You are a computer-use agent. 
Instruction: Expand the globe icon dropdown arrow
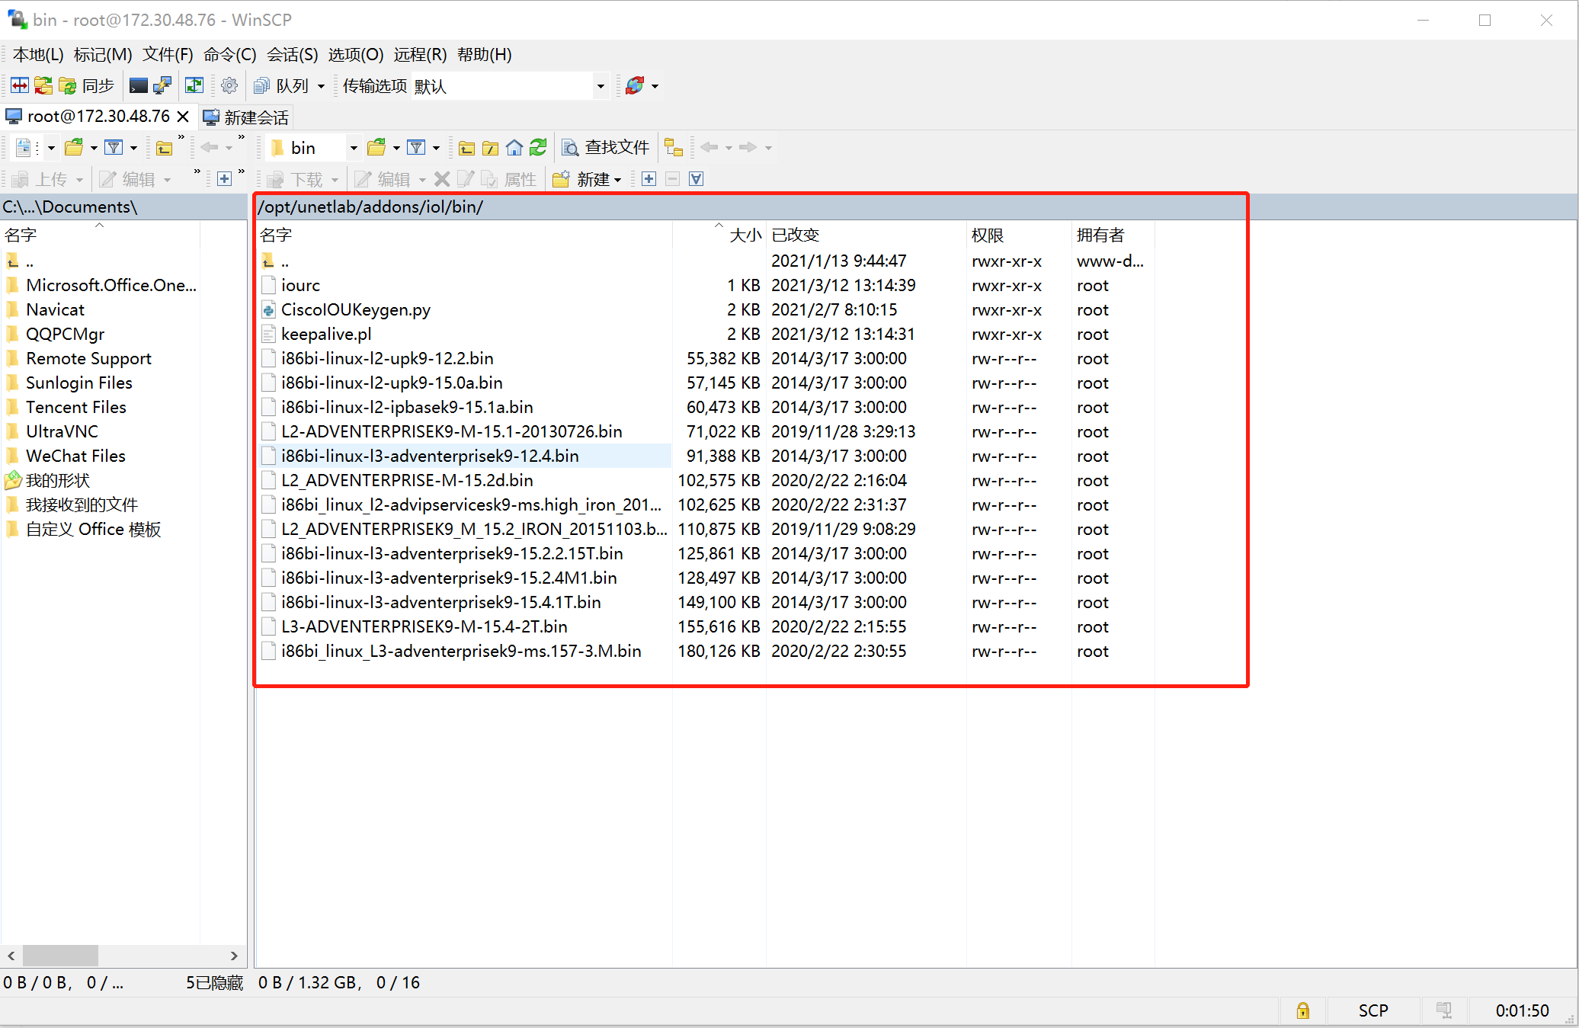click(x=655, y=86)
